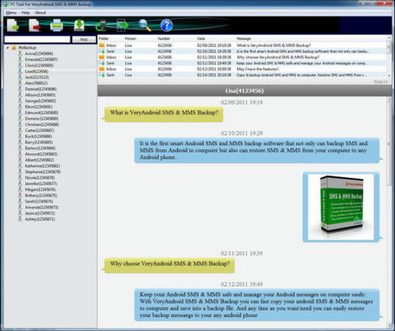Click the Sent icon of 02/14/2011 row
Screen dimensions: 395x331
coord(102,75)
